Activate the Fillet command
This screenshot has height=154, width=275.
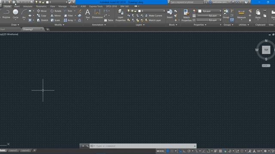(68, 15)
